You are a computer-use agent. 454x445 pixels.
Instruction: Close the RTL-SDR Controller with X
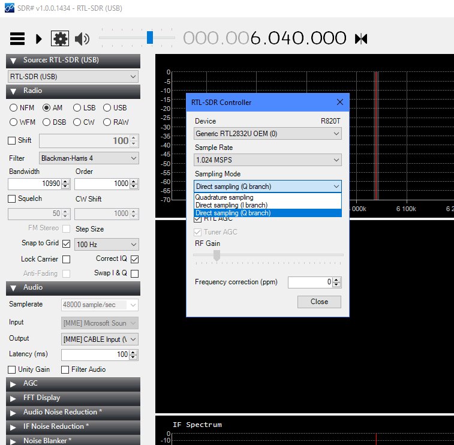[340, 102]
